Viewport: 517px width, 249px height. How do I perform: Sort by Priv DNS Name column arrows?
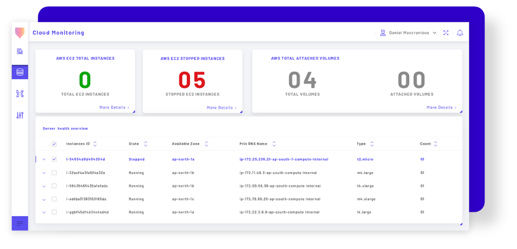[x=274, y=144]
